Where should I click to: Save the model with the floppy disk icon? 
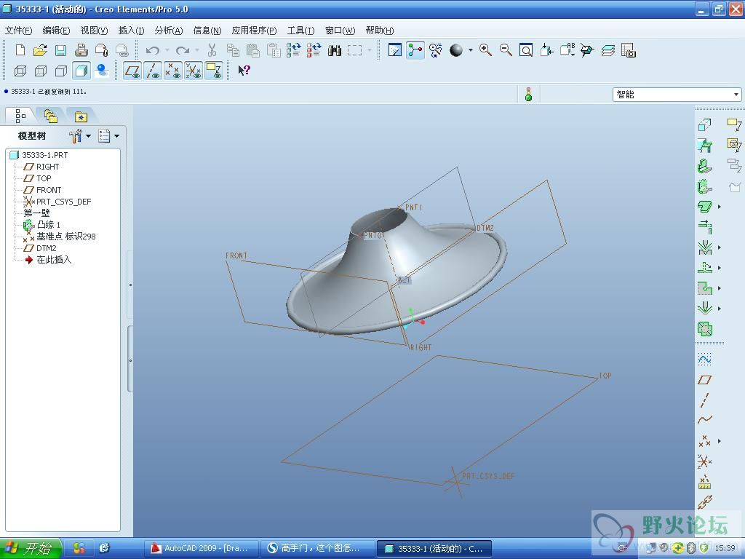[60, 50]
